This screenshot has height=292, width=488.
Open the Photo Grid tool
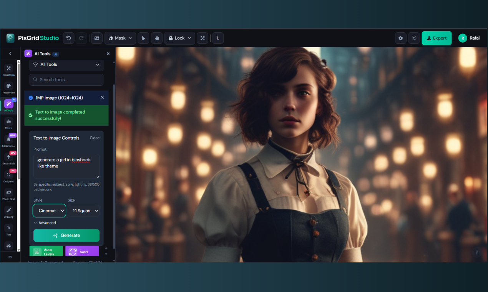(x=8, y=193)
